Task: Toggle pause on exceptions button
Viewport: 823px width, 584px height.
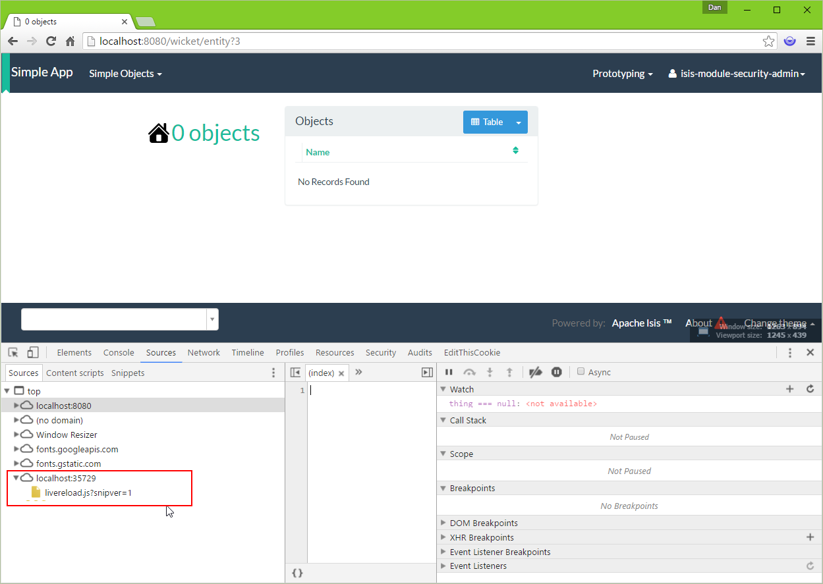Action: click(x=557, y=372)
